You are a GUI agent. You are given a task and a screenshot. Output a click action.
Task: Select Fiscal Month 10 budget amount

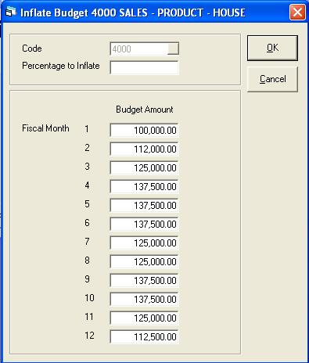[x=144, y=299]
